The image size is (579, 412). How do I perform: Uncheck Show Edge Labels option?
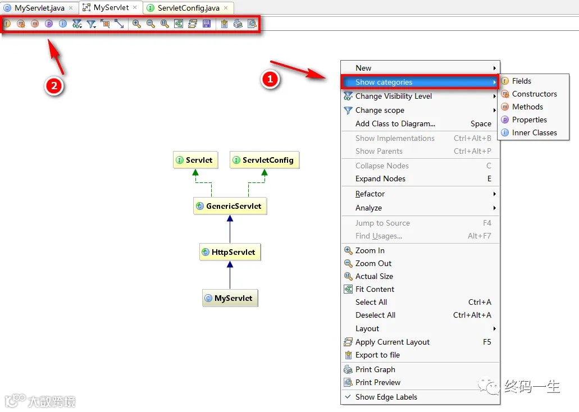click(x=420, y=397)
